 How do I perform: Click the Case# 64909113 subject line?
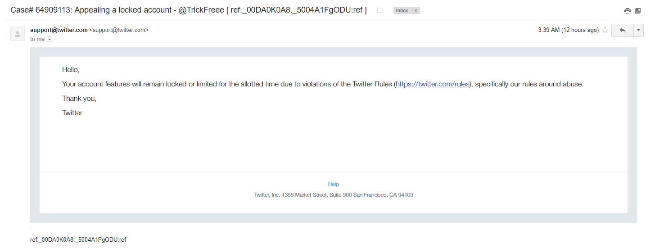(188, 10)
